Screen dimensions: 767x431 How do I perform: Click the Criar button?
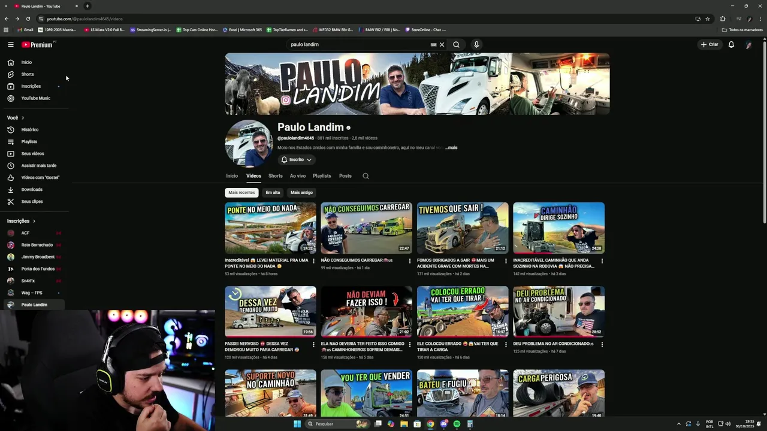pyautogui.click(x=709, y=44)
